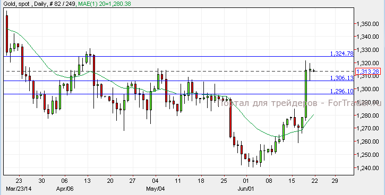Viewport: 385px width, 195px height.
Task: Click the first tall red candle near Mar 23
Action: (x=7, y=33)
